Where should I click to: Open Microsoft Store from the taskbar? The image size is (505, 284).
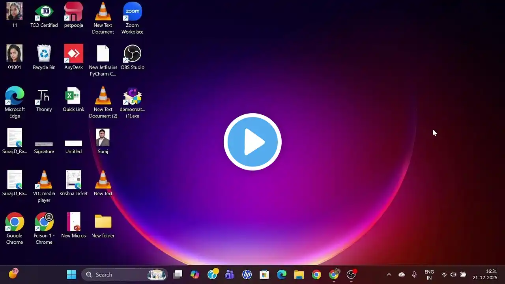tap(264, 275)
